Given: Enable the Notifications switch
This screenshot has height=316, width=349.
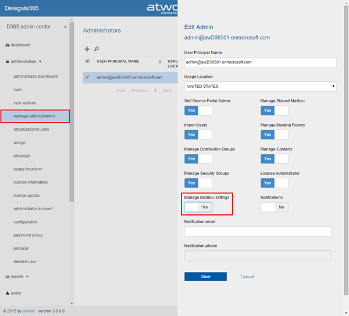Looking at the screenshot, I should (x=274, y=207).
